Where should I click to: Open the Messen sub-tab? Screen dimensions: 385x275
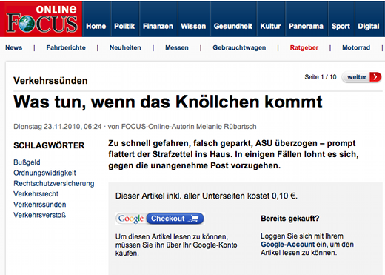[177, 47]
